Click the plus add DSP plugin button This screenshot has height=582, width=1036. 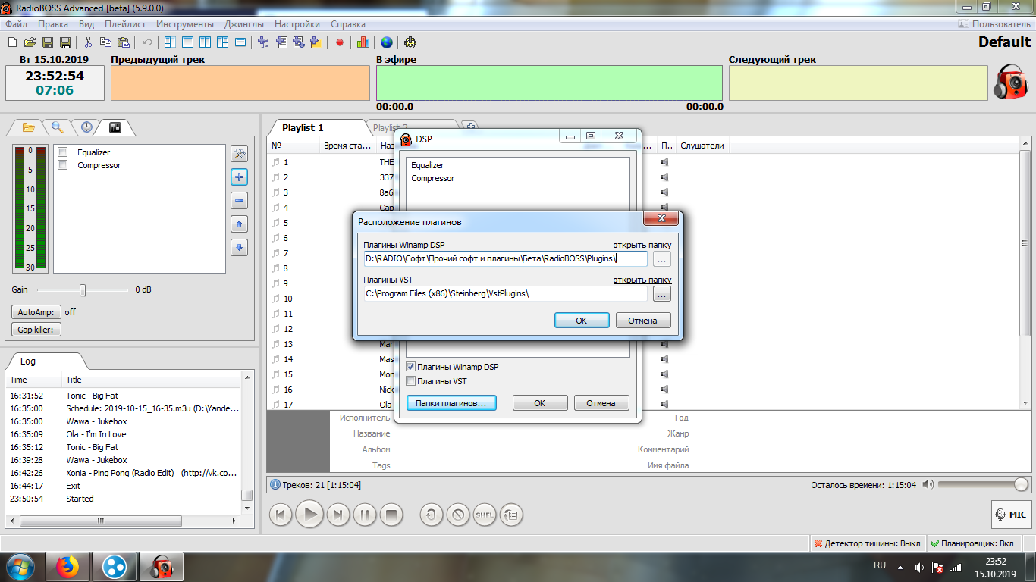pyautogui.click(x=240, y=177)
